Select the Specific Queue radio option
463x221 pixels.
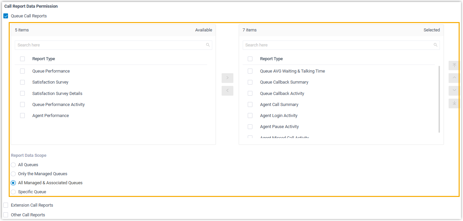pyautogui.click(x=13, y=192)
